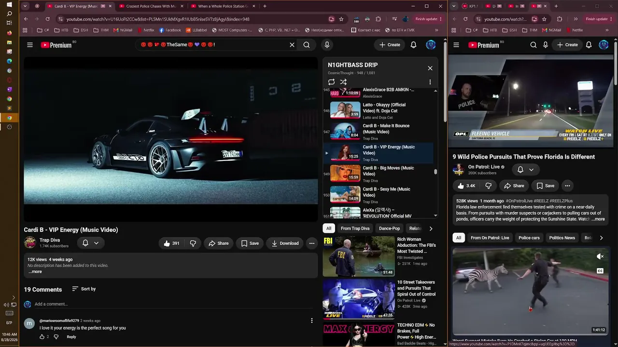Dislike the Cardi B - VIP Energy video
Screen dimensions: 618x347
193,243
